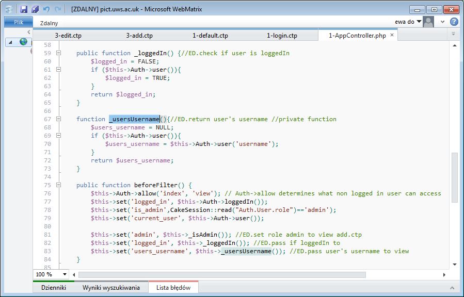The height and width of the screenshot is (297, 464).
Task: Expand the bottom panel chevron
Action: click(452, 288)
